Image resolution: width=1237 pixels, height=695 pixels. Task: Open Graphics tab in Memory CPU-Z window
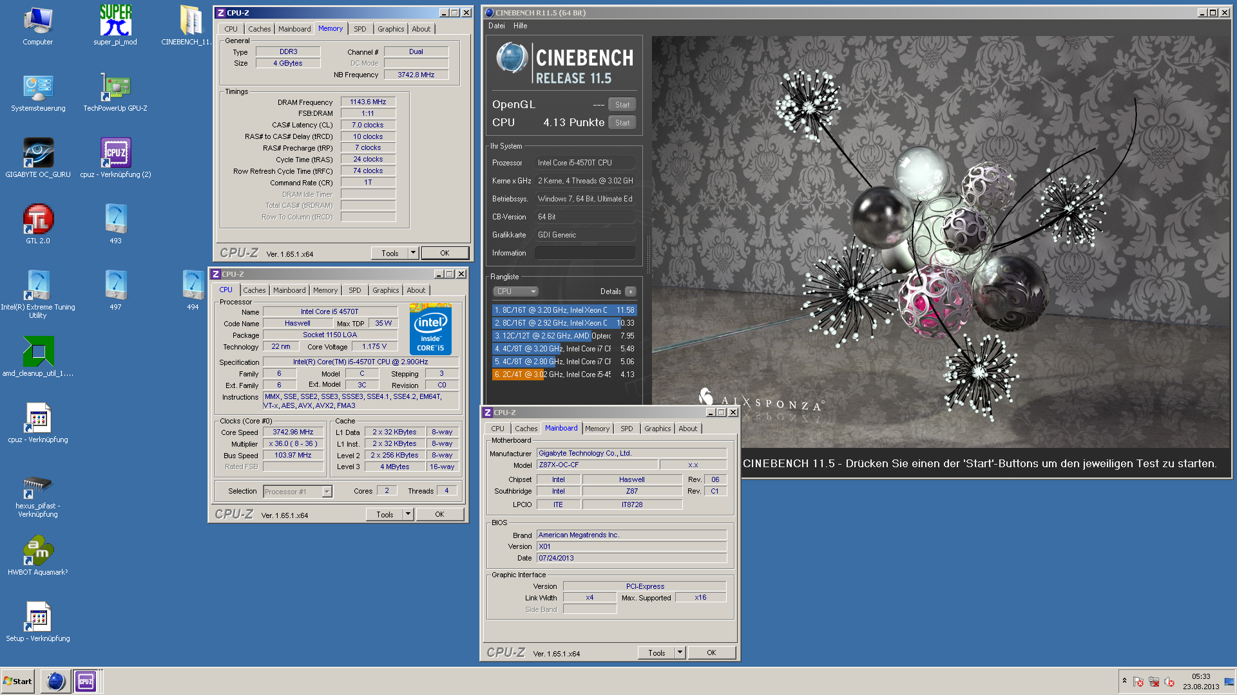click(390, 29)
